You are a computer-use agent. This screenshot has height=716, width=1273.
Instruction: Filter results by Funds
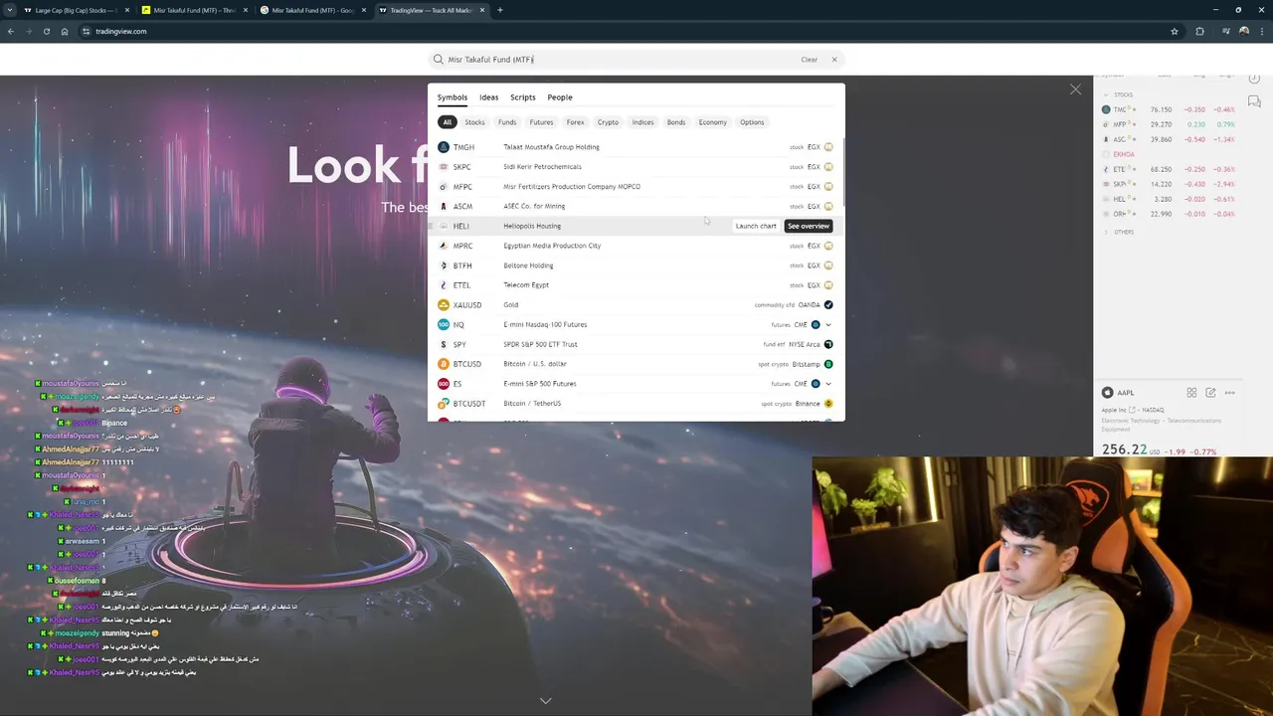click(x=507, y=122)
